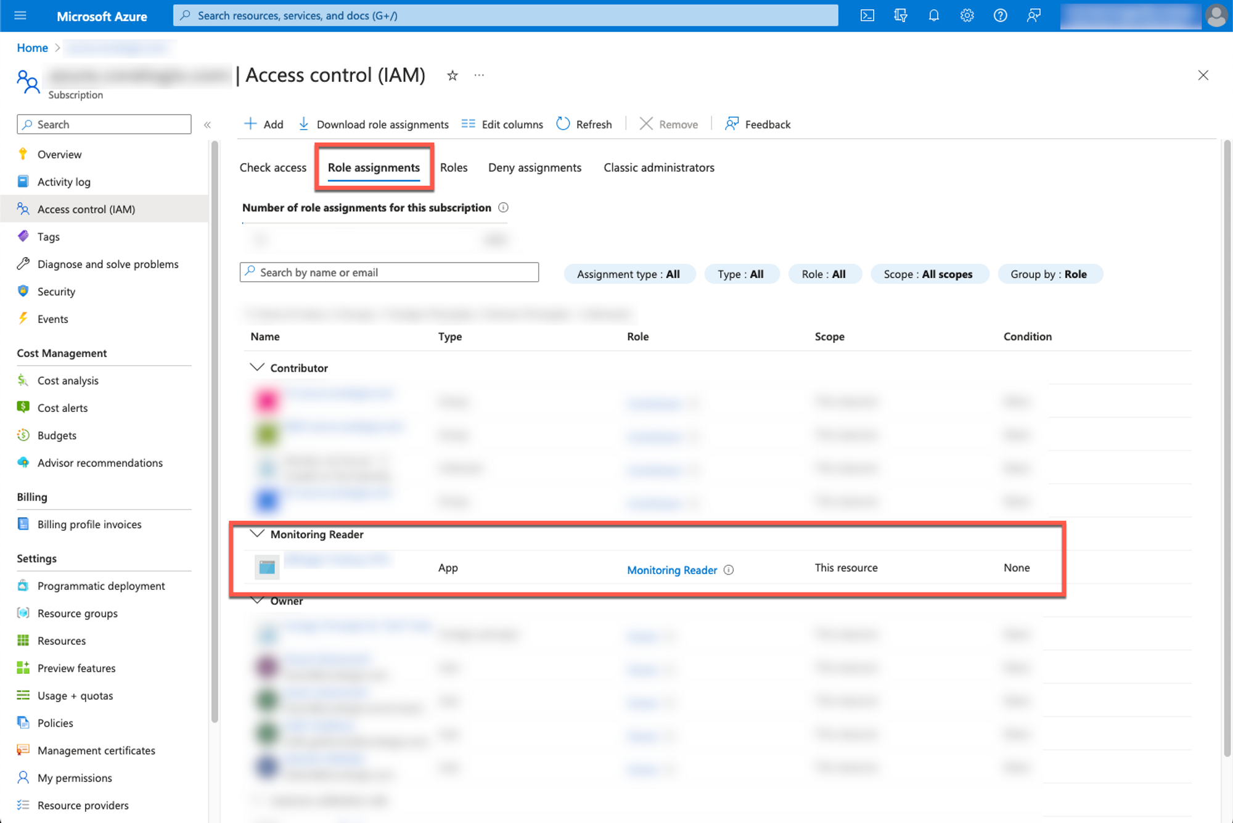
Task: Switch to the Check access tab
Action: pyautogui.click(x=272, y=168)
